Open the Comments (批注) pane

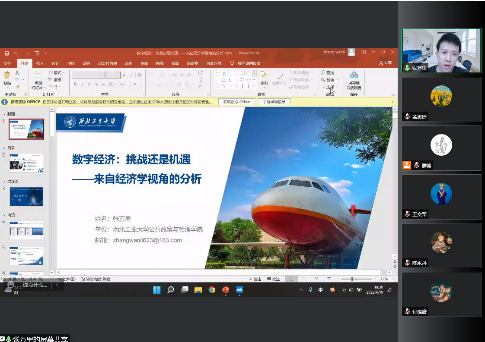coord(273,279)
